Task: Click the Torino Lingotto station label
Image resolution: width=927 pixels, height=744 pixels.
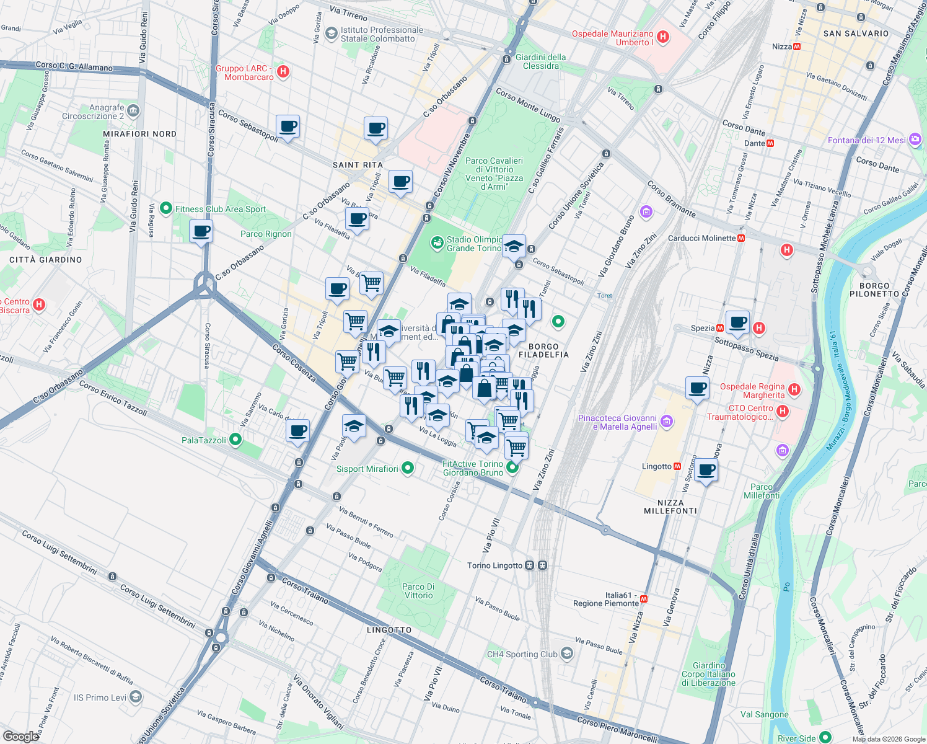Action: (495, 565)
